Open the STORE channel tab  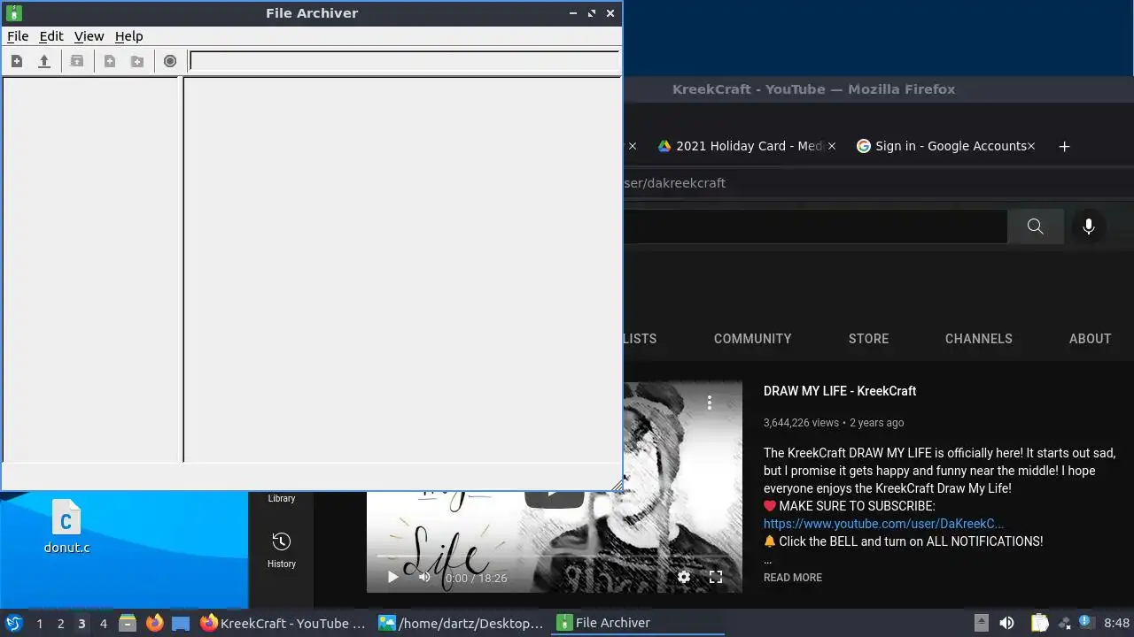pyautogui.click(x=868, y=339)
